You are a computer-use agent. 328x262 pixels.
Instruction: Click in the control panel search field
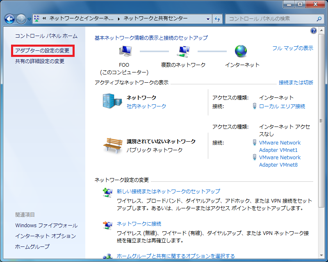(x=271, y=19)
